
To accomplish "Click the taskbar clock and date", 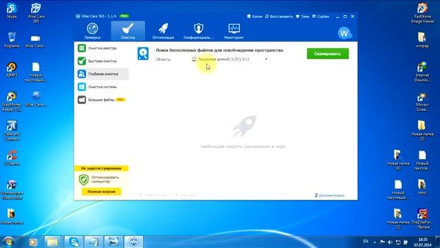I will 422,242.
